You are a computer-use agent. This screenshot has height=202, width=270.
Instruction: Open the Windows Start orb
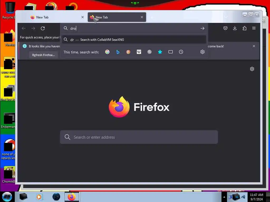(x=7, y=197)
